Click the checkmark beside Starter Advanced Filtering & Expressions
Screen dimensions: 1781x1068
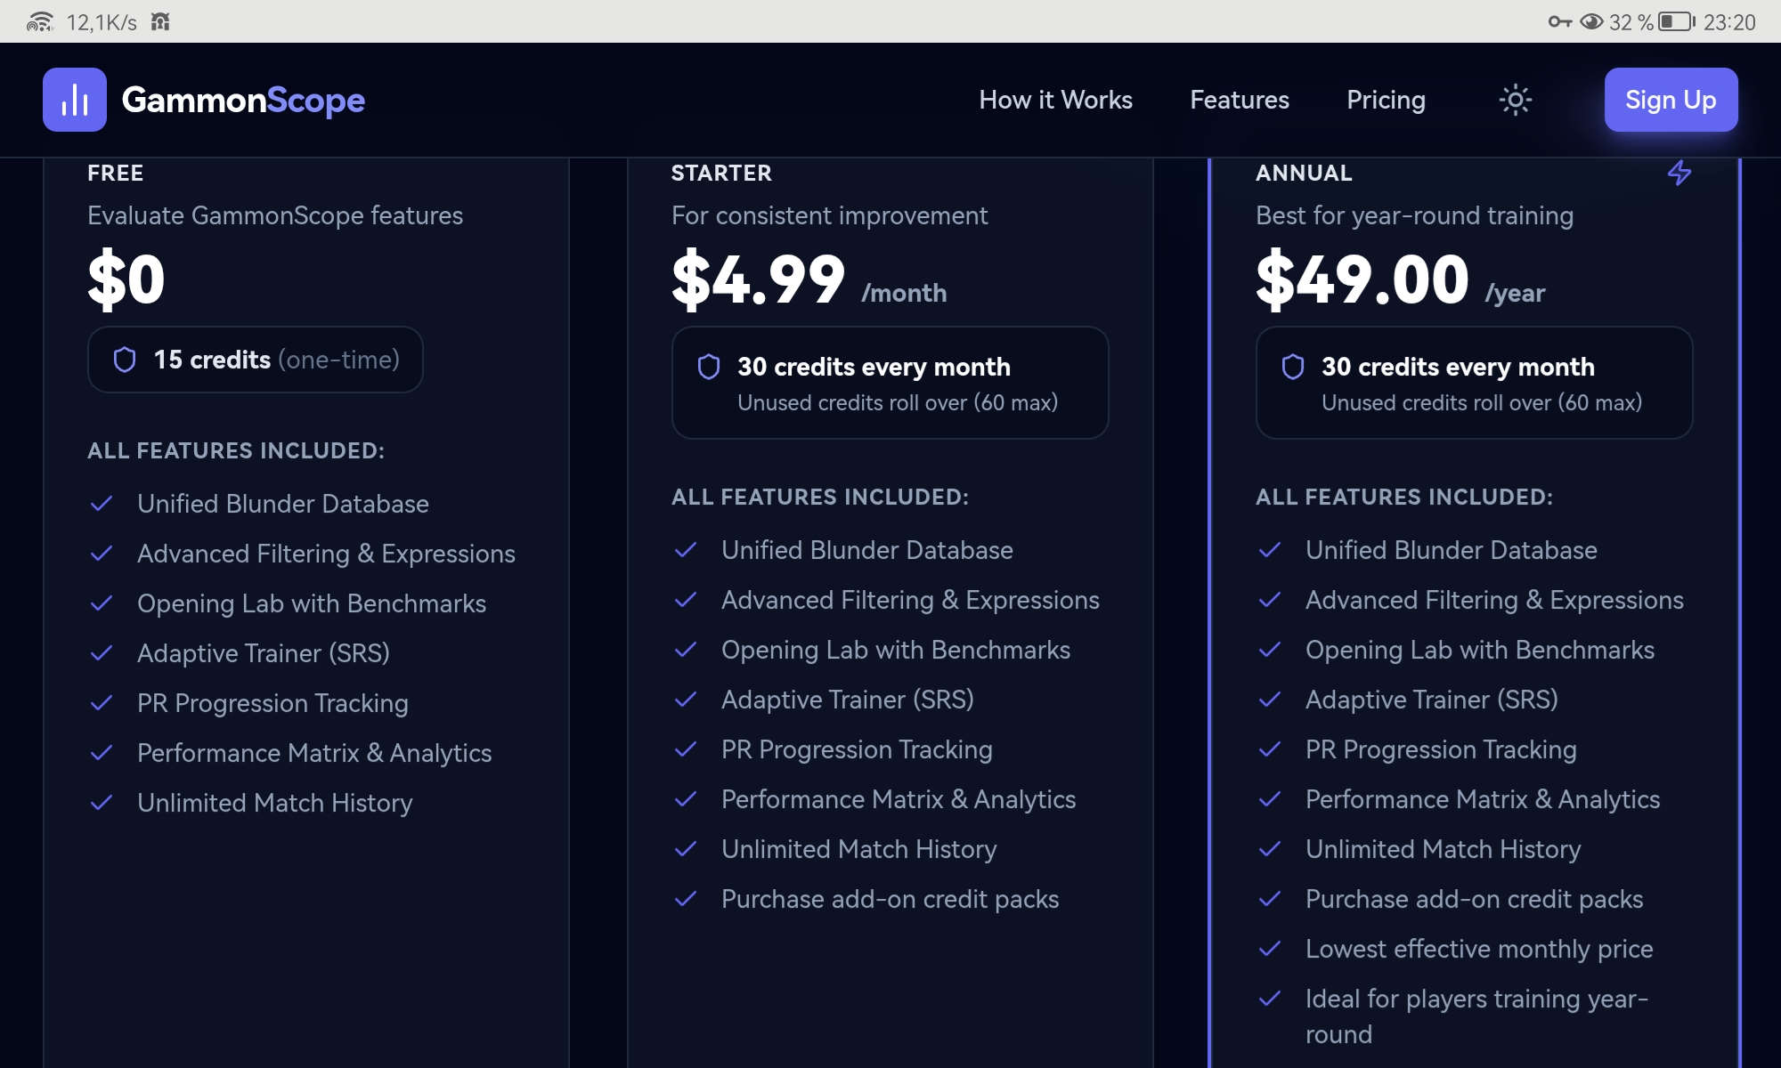[x=686, y=600]
